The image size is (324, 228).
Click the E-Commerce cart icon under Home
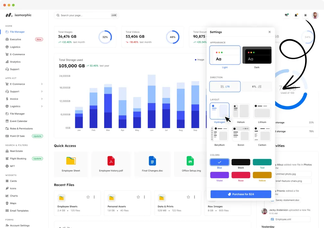7,54
